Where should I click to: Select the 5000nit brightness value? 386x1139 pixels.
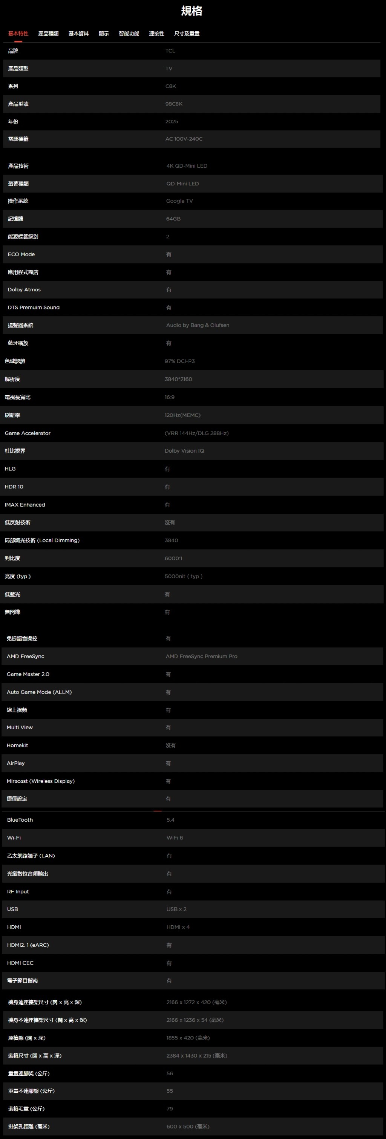(x=184, y=576)
